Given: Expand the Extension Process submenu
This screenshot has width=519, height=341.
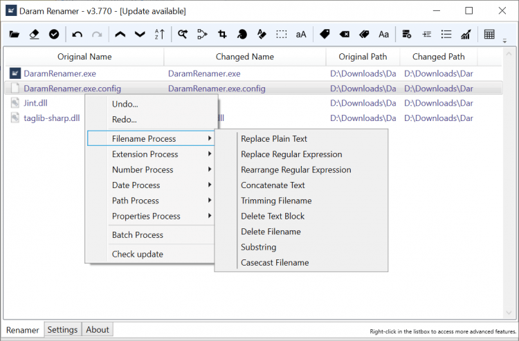Looking at the screenshot, I should [x=151, y=154].
